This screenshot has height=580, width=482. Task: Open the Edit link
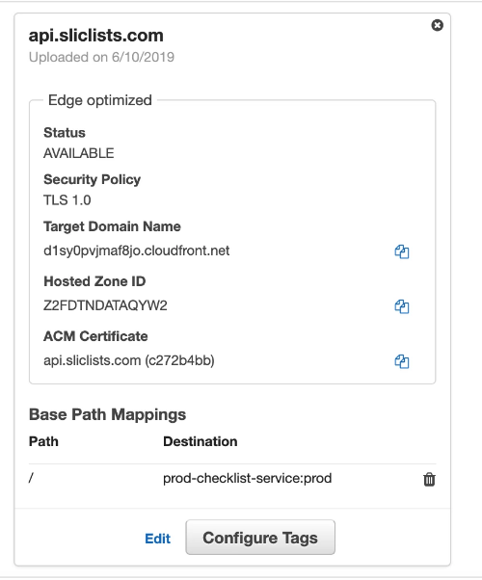(158, 539)
